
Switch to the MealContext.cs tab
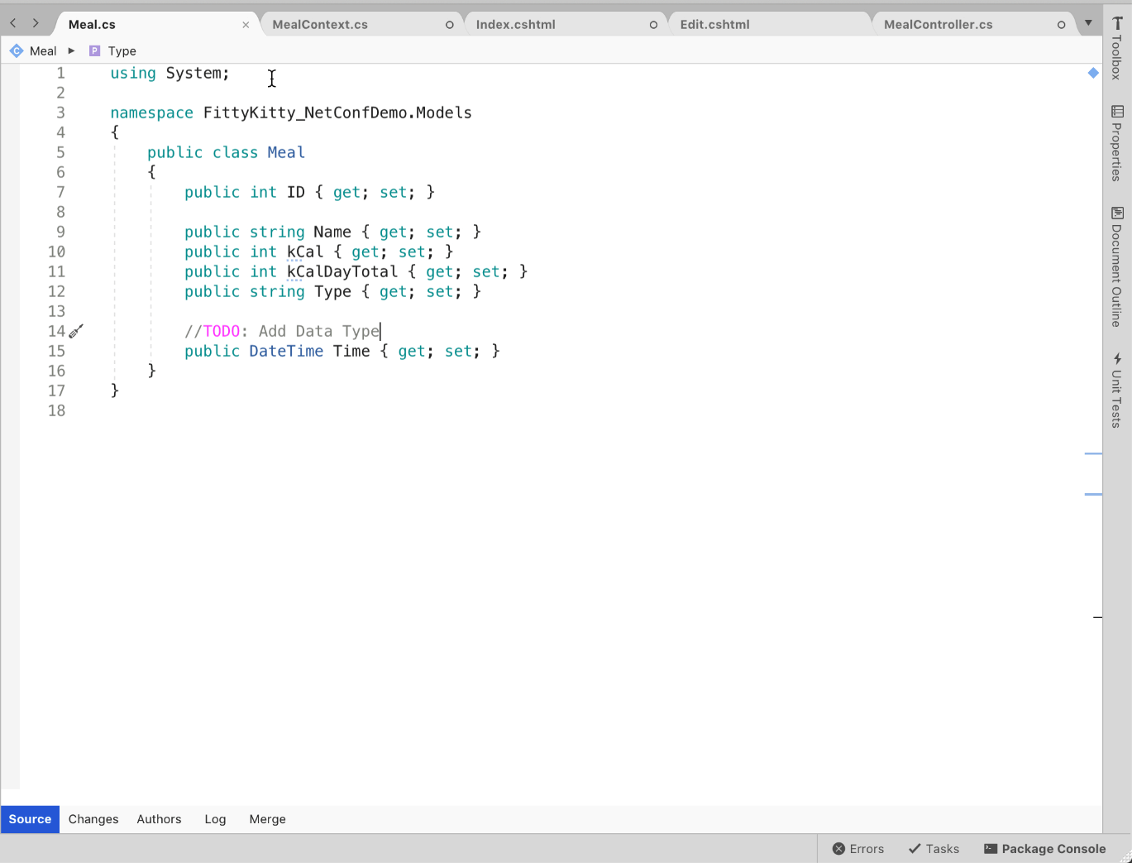click(320, 25)
